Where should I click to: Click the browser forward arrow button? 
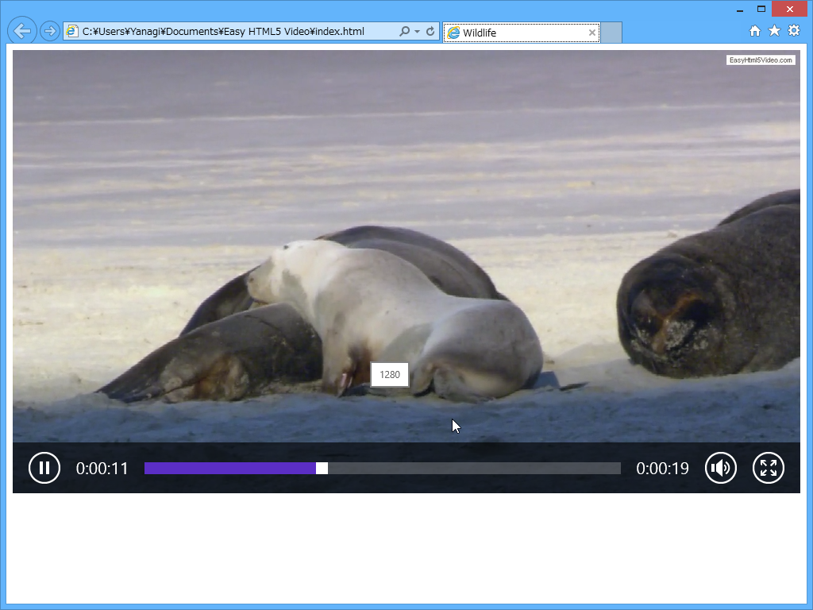pyautogui.click(x=49, y=31)
